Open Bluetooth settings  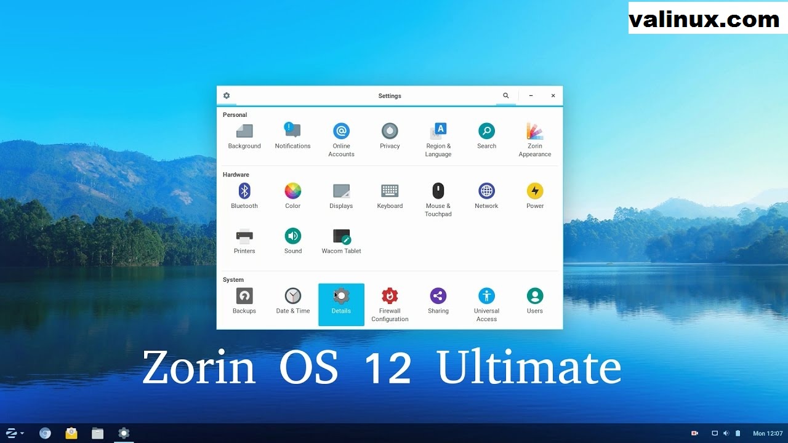pyautogui.click(x=244, y=196)
